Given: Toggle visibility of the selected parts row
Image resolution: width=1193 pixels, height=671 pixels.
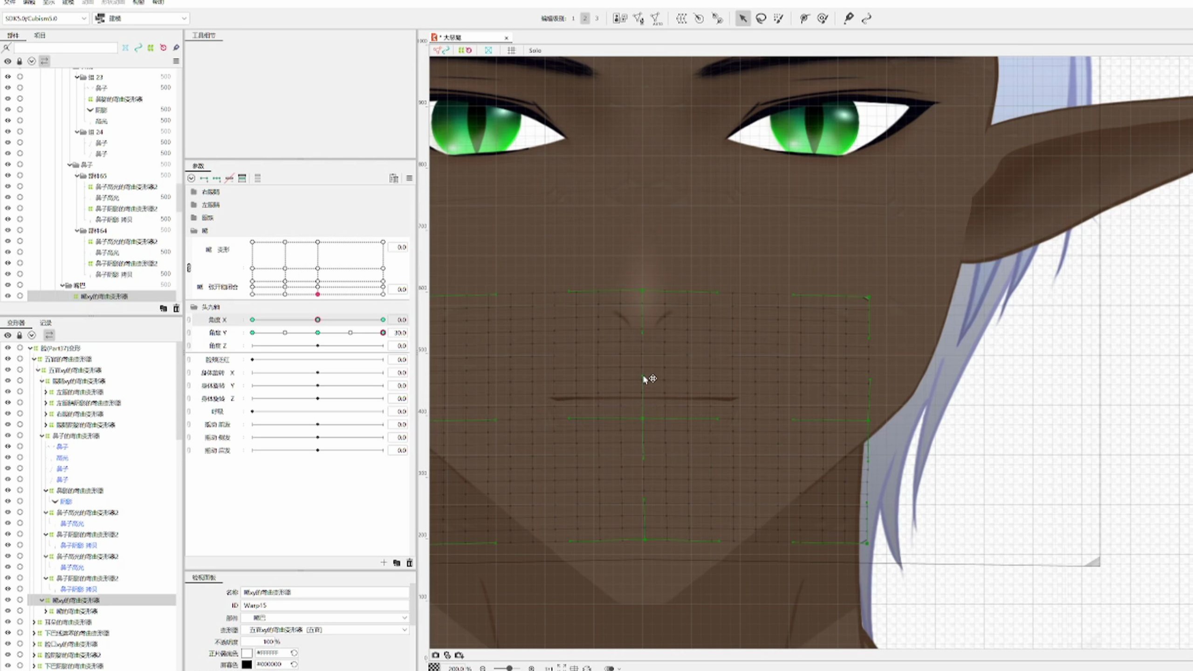Looking at the screenshot, I should pos(8,296).
